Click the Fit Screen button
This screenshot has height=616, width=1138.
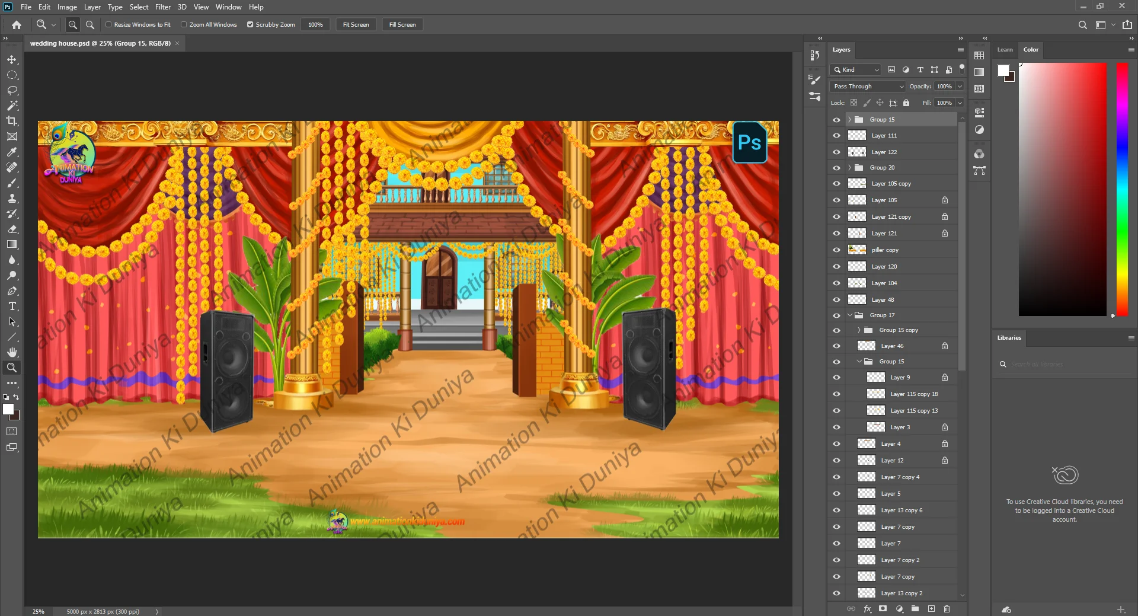[x=356, y=25]
